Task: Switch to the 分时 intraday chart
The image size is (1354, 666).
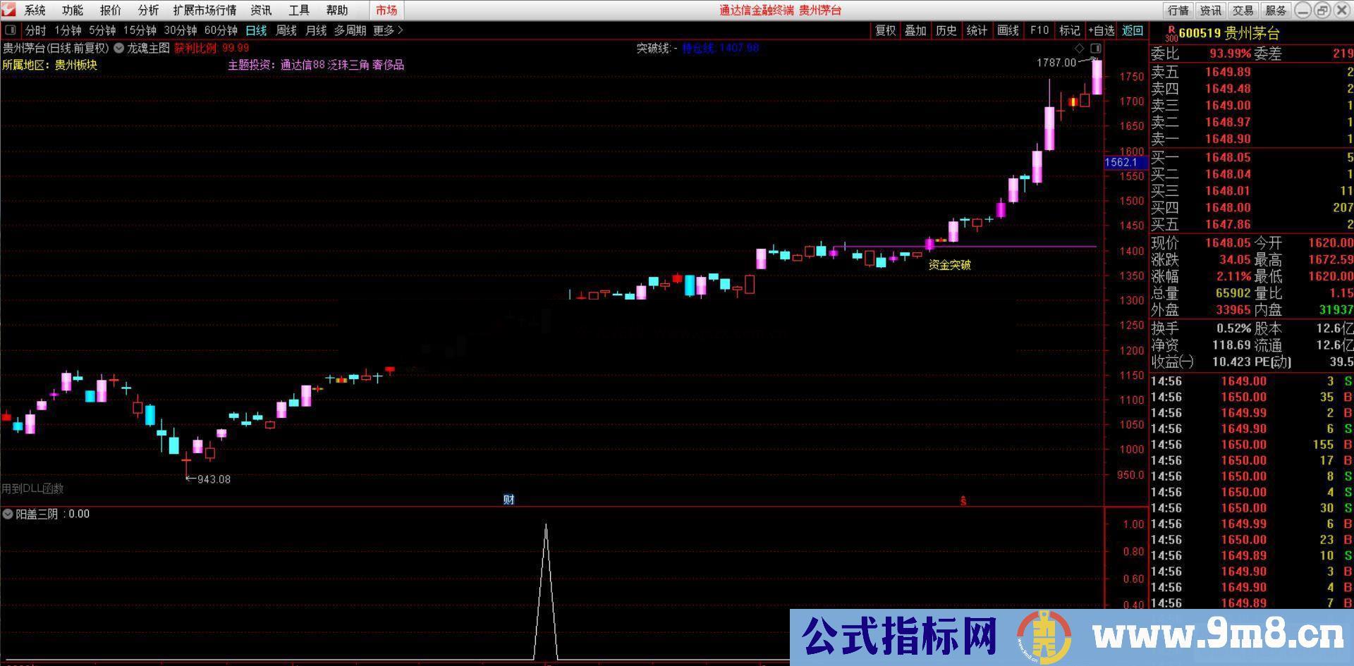Action: point(35,30)
